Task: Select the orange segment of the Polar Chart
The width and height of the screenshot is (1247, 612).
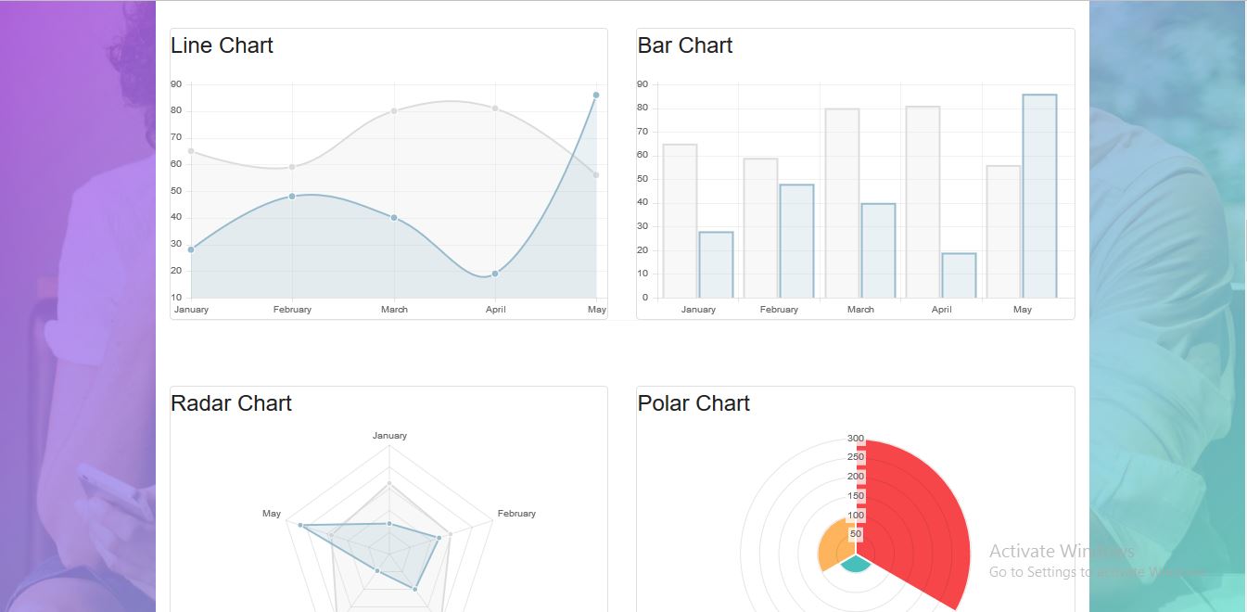Action: (836, 546)
